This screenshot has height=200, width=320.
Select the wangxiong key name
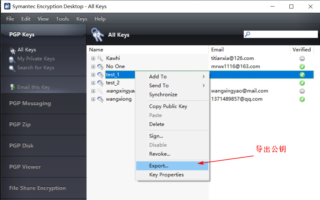click(119, 99)
